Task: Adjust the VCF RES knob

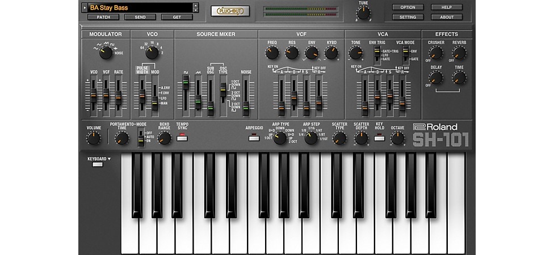Action: (x=292, y=53)
